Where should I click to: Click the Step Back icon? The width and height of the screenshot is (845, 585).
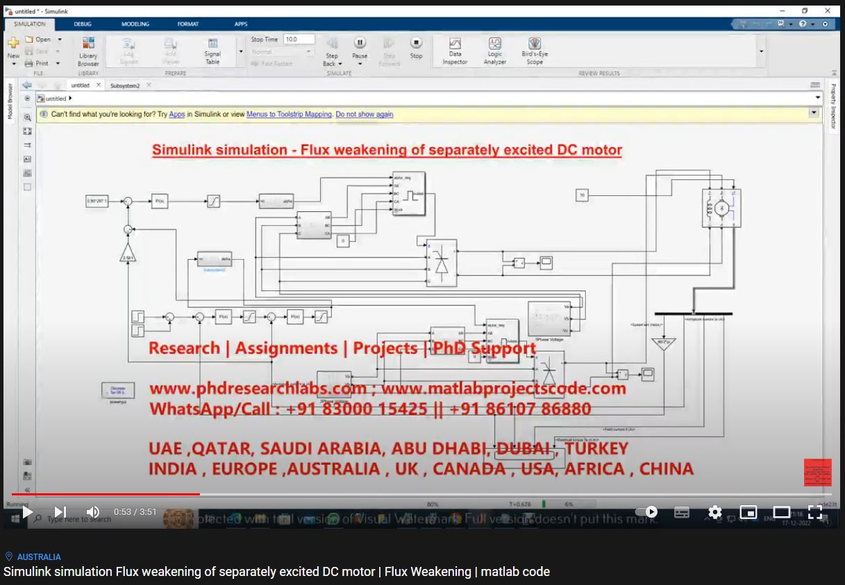(332, 43)
